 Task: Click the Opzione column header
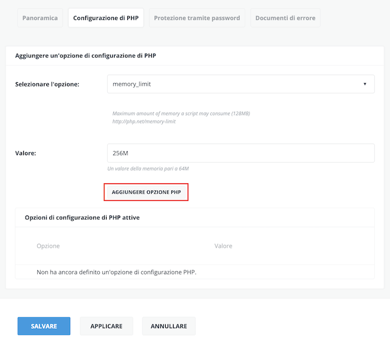[x=48, y=246]
